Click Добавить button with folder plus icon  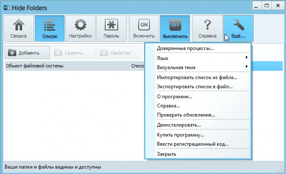pyautogui.click(x=27, y=52)
